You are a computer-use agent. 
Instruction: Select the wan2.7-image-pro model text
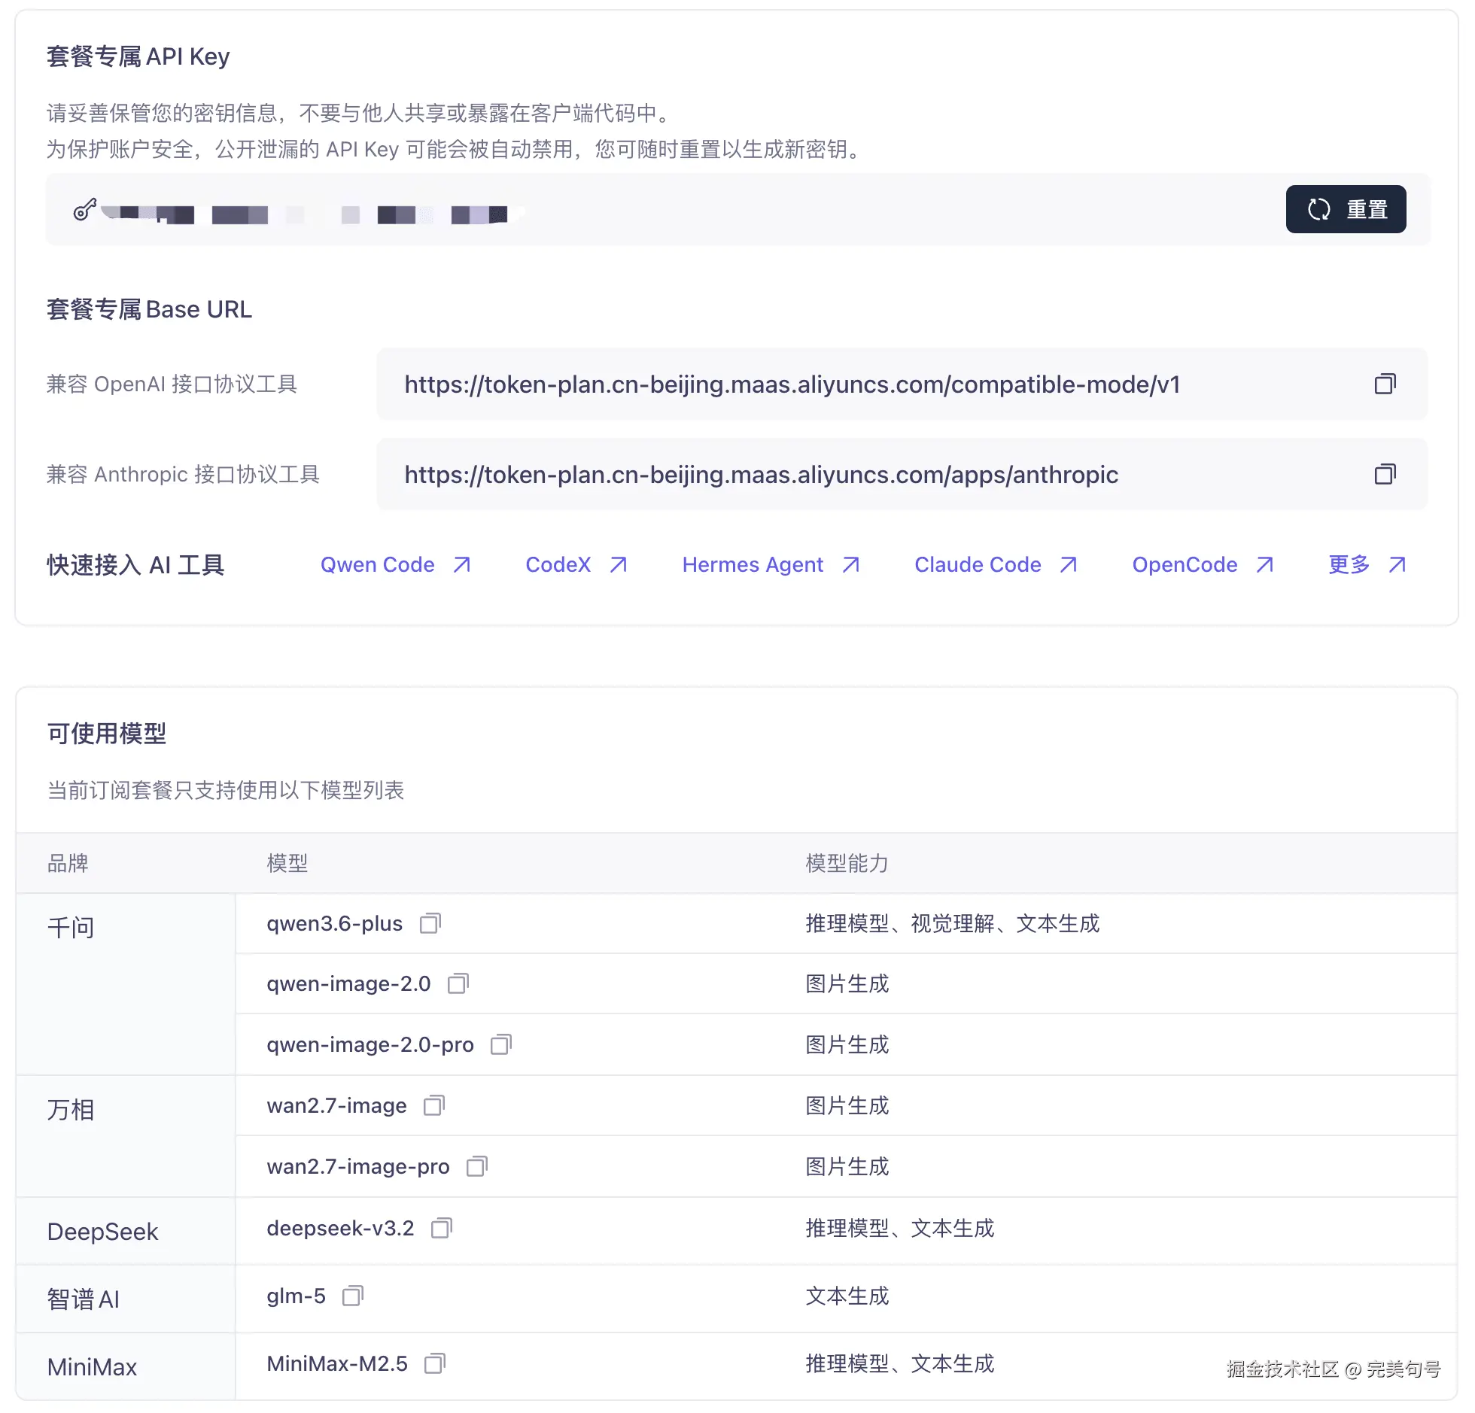[x=358, y=1166]
